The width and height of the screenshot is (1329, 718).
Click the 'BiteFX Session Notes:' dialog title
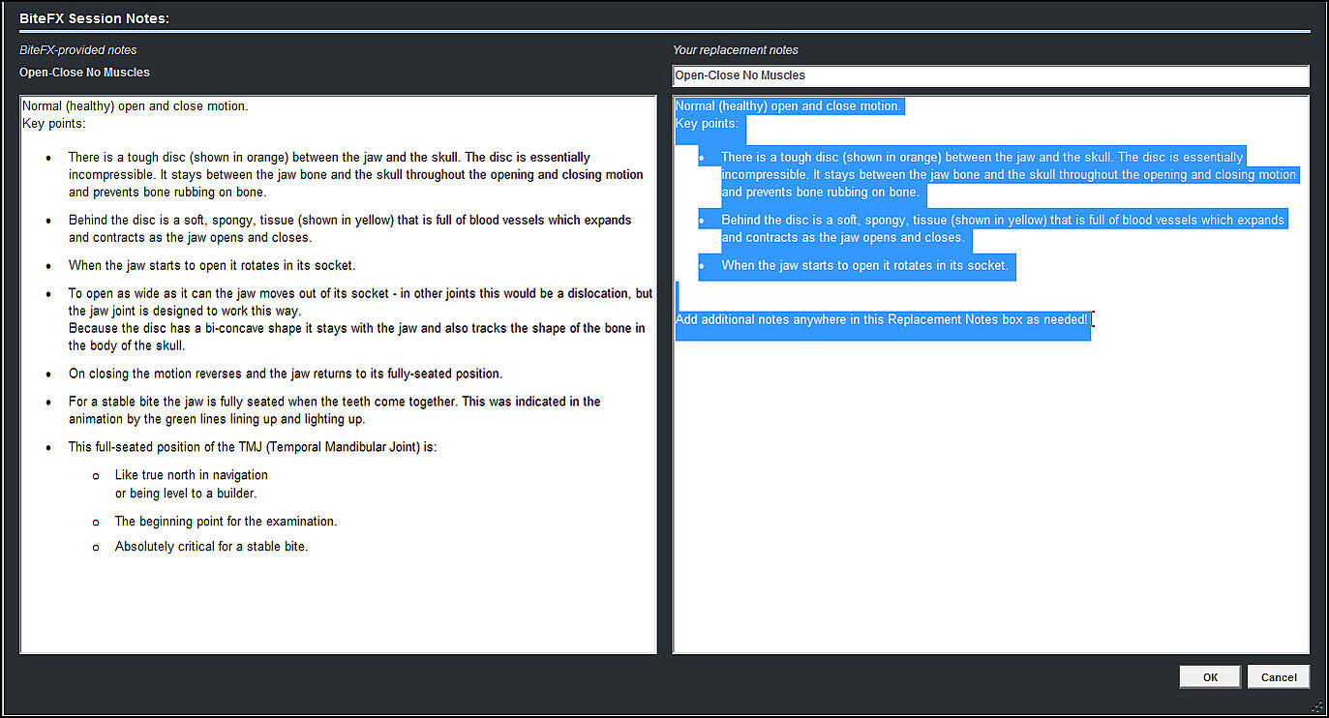95,17
